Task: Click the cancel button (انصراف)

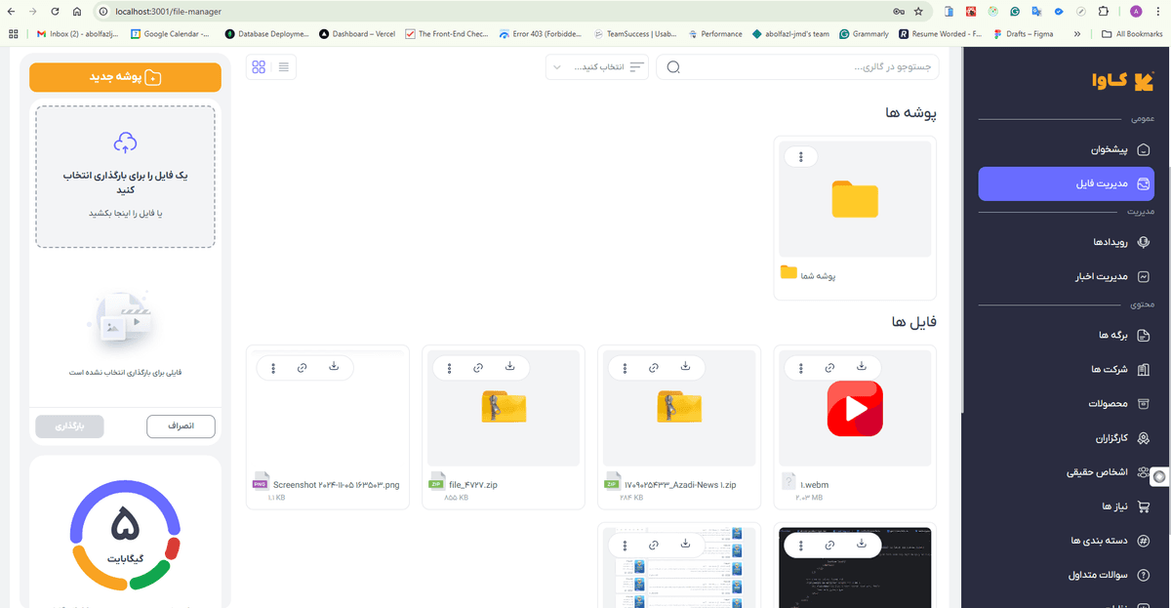Action: pyautogui.click(x=181, y=426)
